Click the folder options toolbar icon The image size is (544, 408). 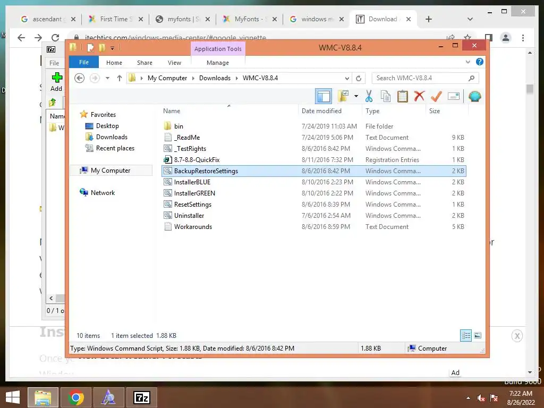coord(344,96)
